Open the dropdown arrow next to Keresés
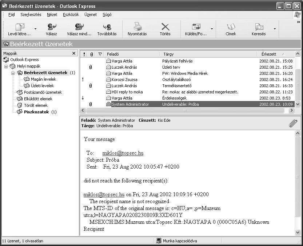The image size is (303, 246). (x=275, y=29)
